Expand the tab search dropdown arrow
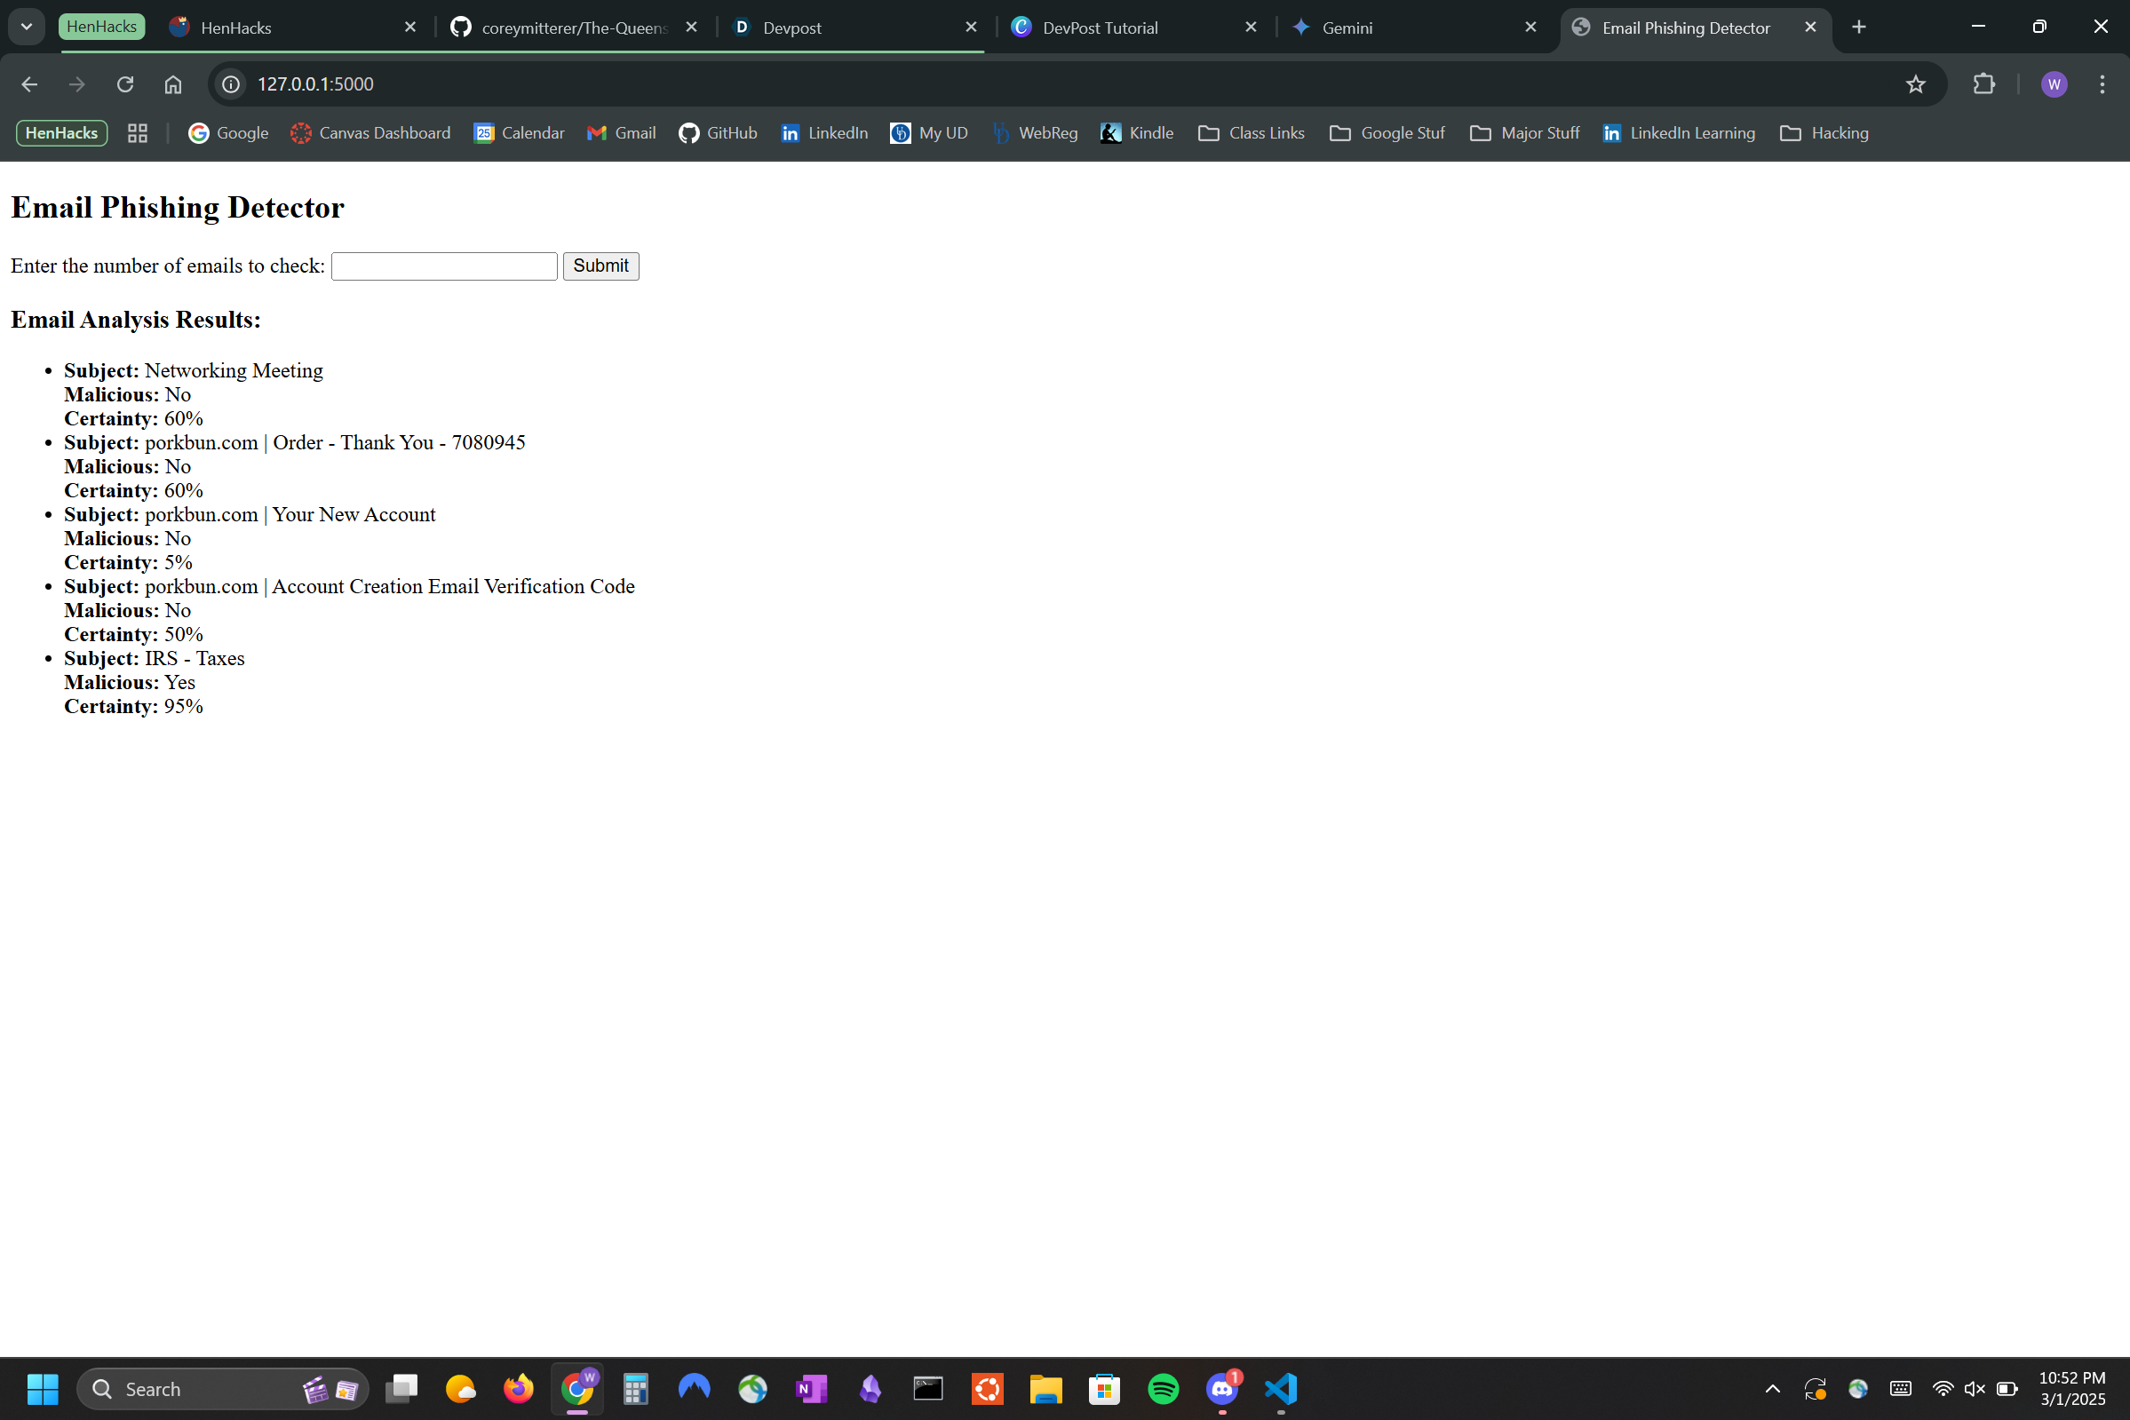 (27, 27)
